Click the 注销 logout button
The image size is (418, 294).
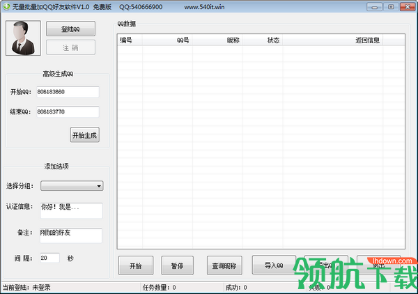[x=70, y=47]
